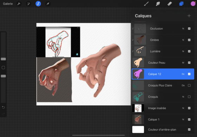Open blend mode Da of Croquis Plus Claire

(183, 86)
